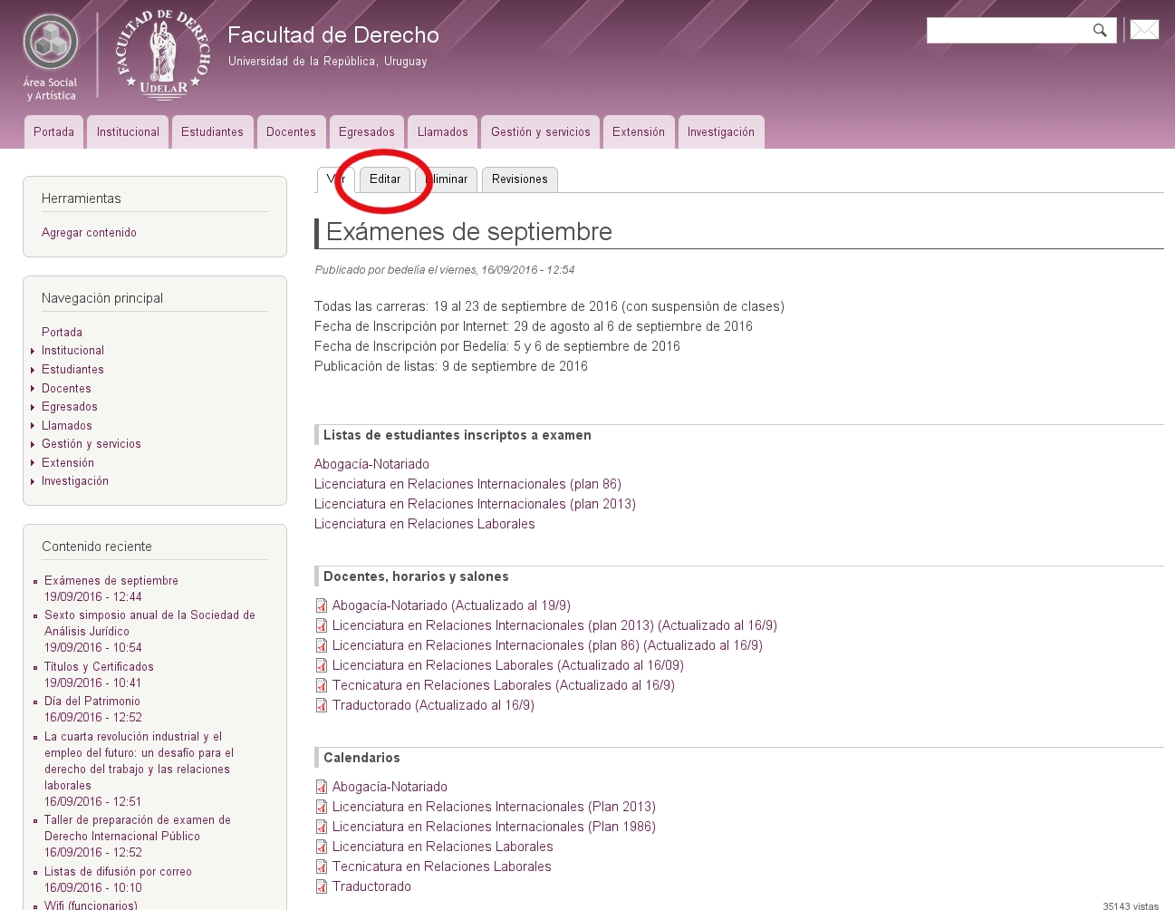Open Relaciones Internacionales (plan 2013) inscriptos list

(x=475, y=504)
